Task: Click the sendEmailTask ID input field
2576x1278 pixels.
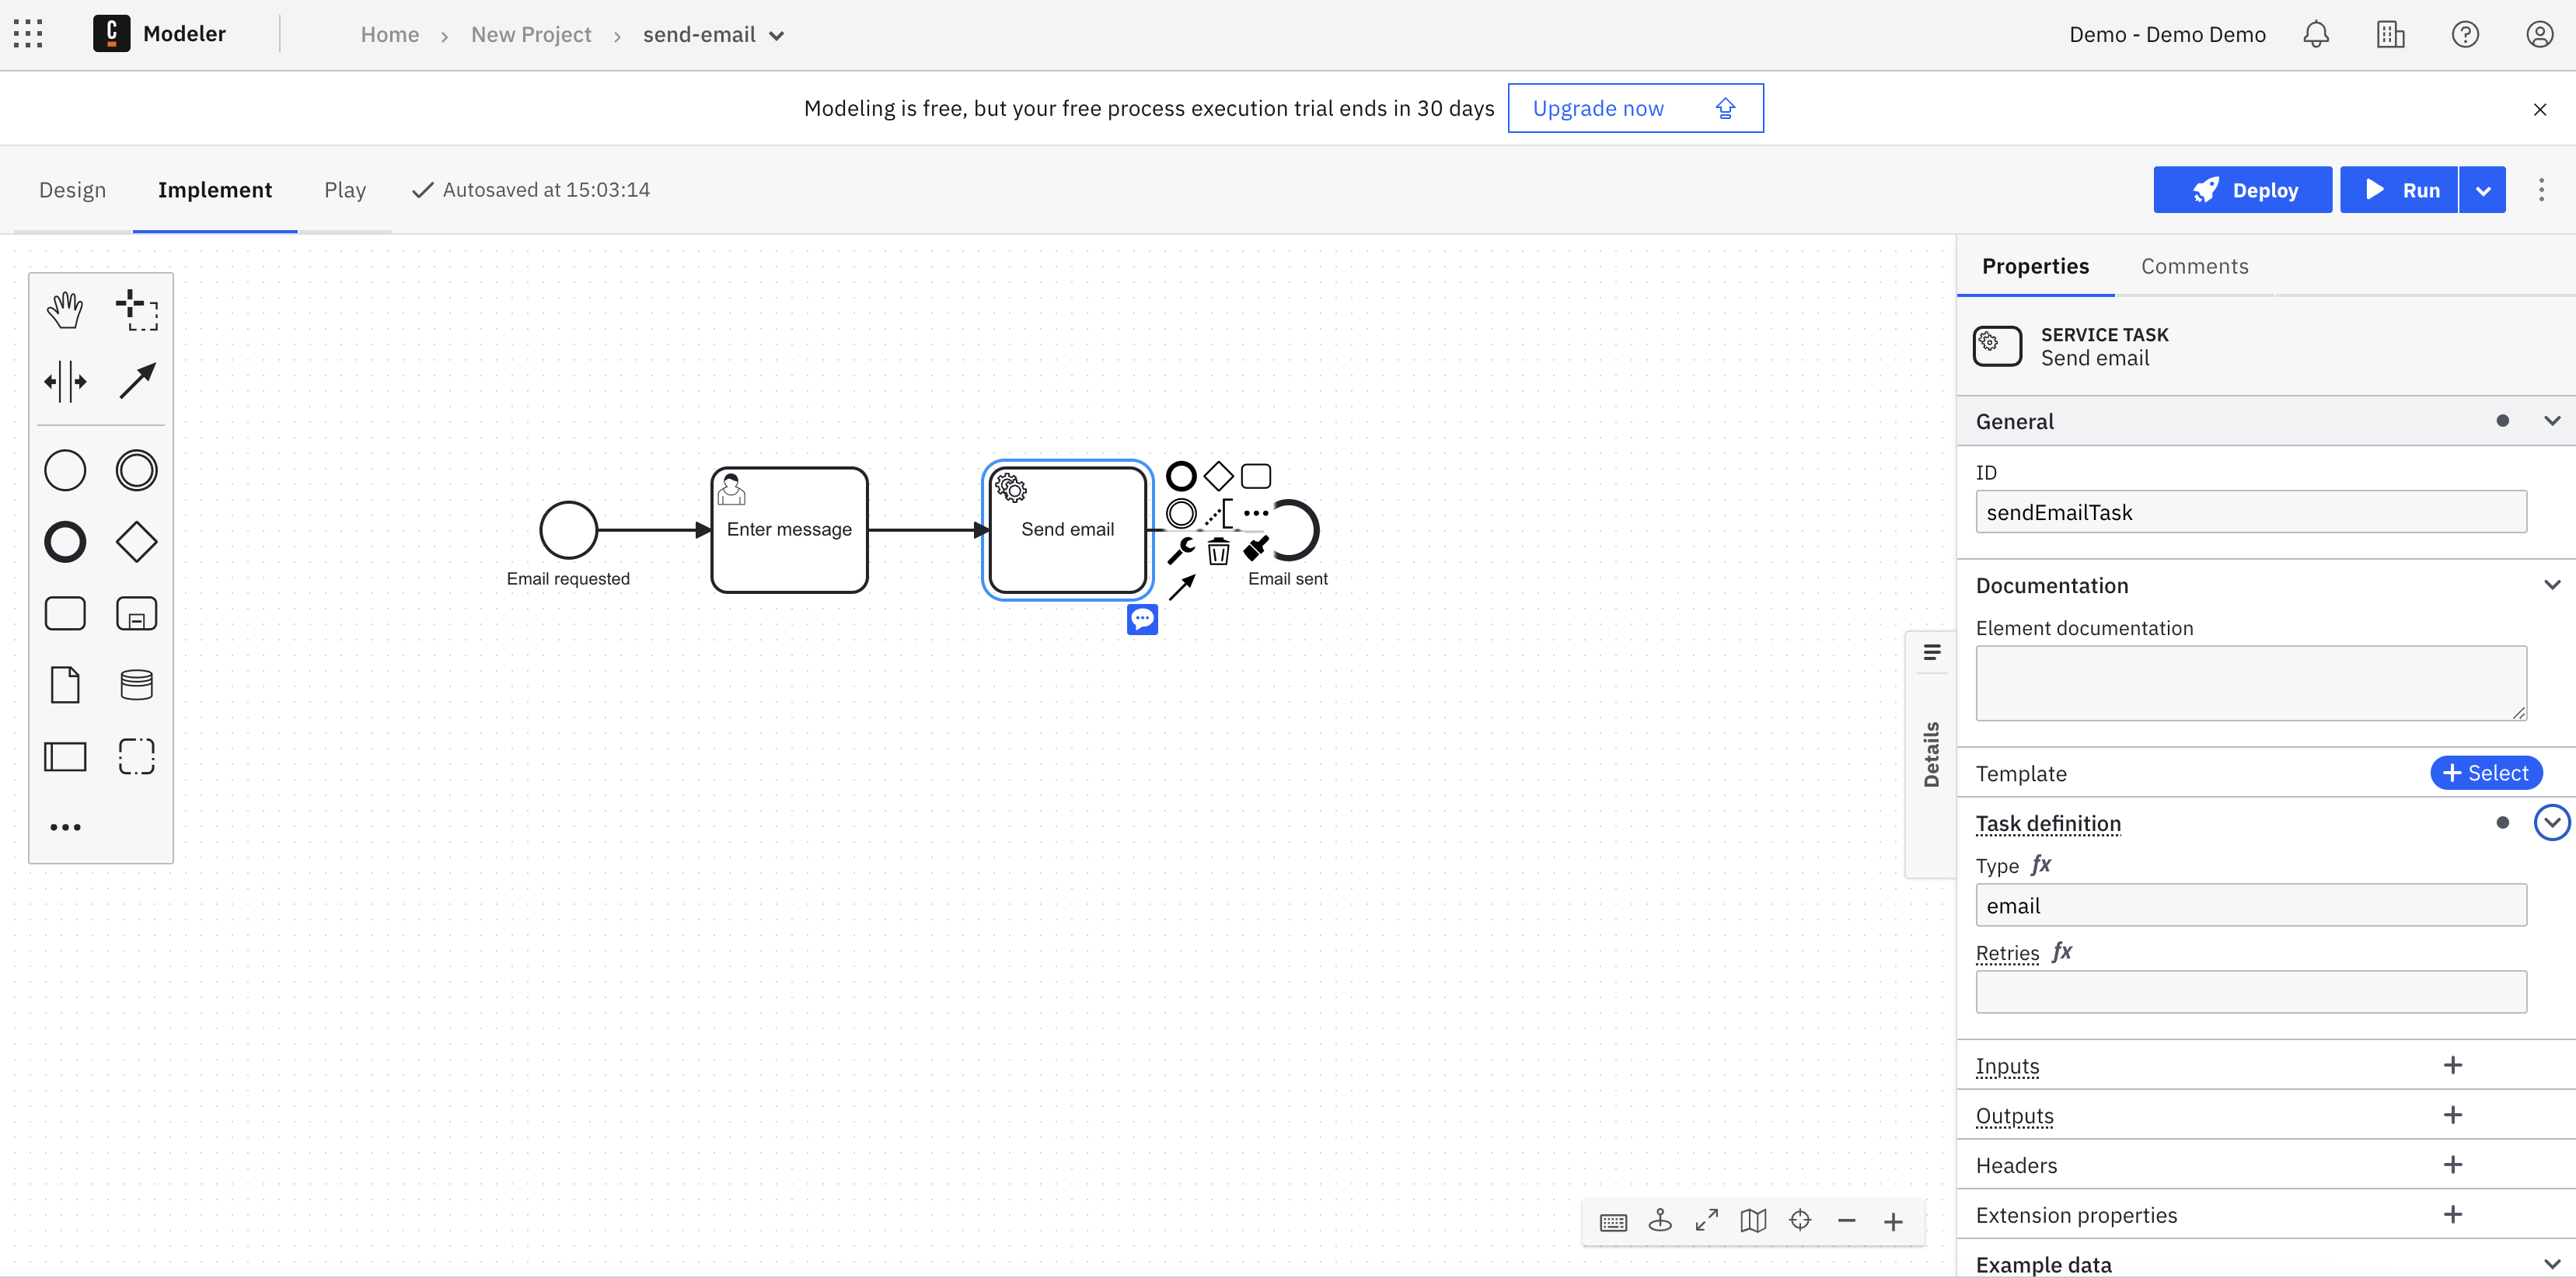Action: (x=2253, y=511)
